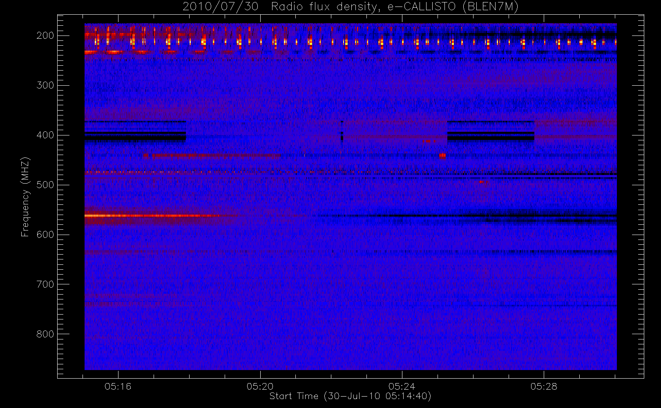This screenshot has height=408, width=661.
Task: Click the 400 frequency tick label
Action: point(45,135)
